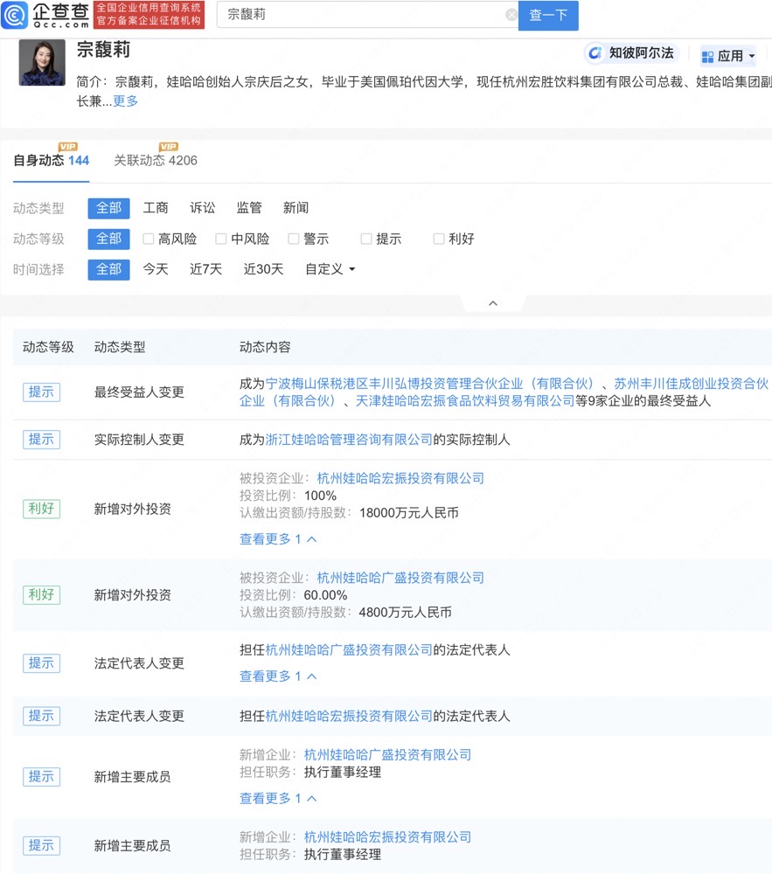Click the 查一下 search button
Screen dimensions: 772x874
click(x=548, y=15)
